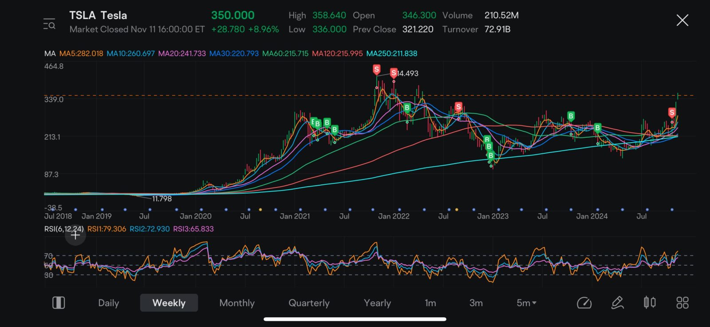This screenshot has width=710, height=327.
Task: Tap the S sell marker at chart's right end
Action: click(672, 113)
